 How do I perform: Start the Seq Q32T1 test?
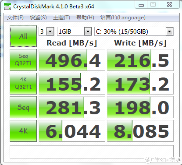(x=23, y=60)
